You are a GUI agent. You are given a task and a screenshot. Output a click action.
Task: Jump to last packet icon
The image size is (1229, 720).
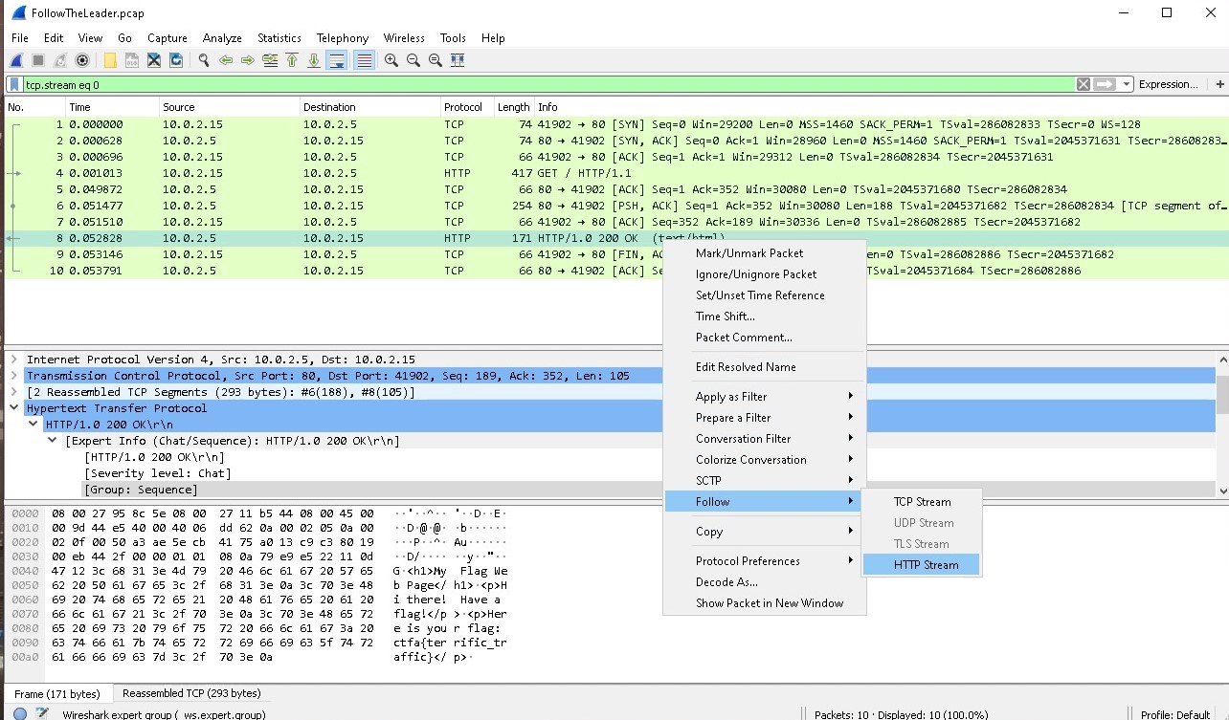click(314, 60)
